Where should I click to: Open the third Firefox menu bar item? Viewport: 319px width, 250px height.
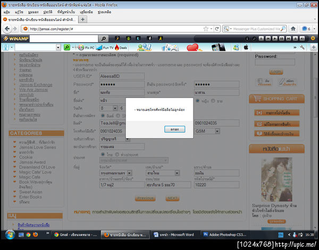(x=33, y=12)
